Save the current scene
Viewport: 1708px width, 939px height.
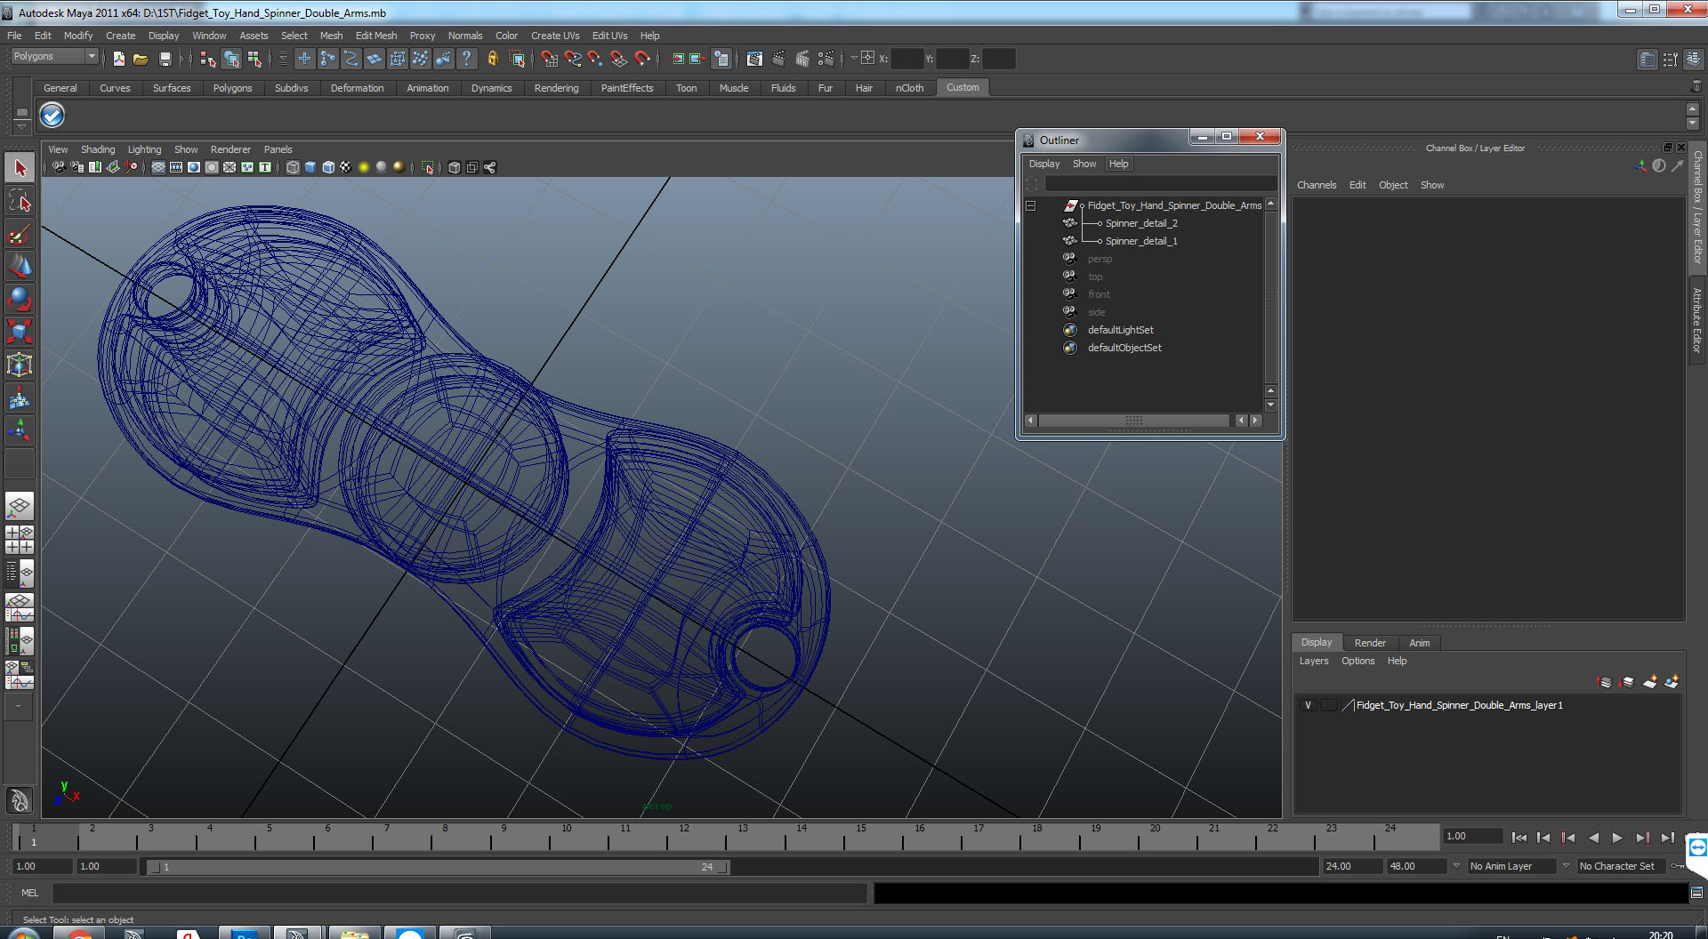(x=165, y=59)
